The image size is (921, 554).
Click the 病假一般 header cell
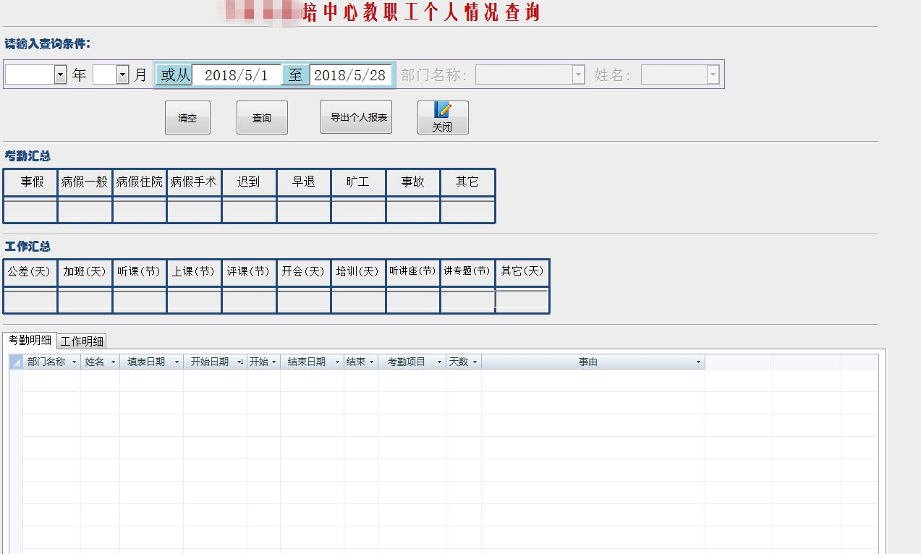85,182
